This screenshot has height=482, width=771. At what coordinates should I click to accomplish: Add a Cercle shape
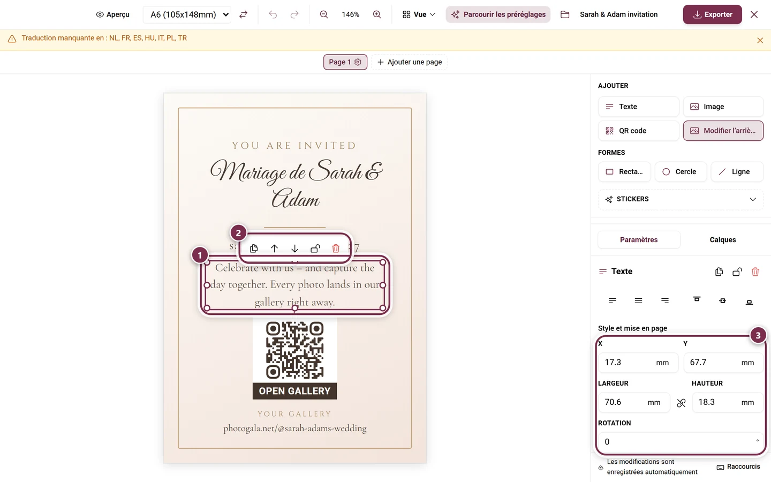tap(681, 172)
